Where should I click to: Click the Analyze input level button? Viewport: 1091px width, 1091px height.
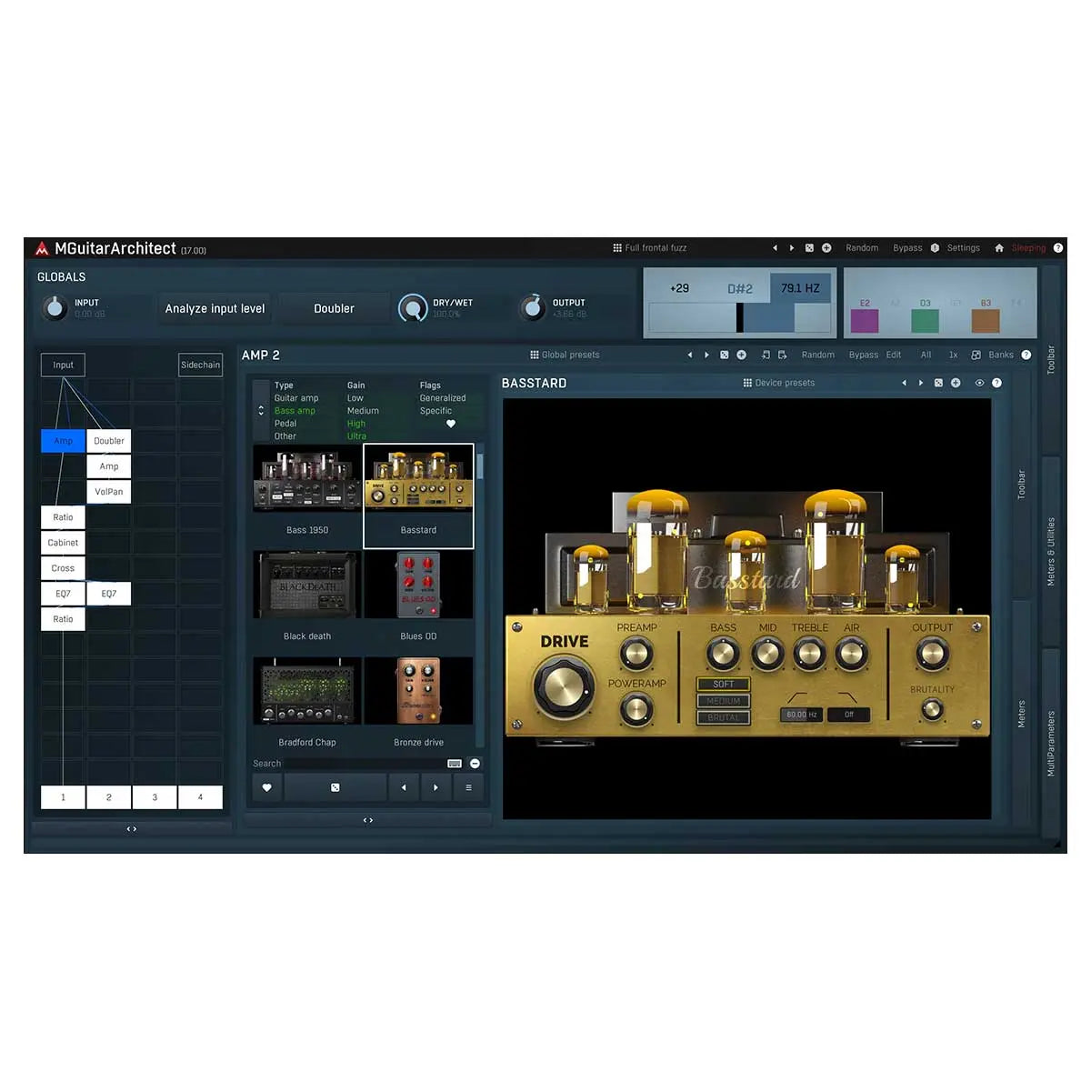coord(215,309)
